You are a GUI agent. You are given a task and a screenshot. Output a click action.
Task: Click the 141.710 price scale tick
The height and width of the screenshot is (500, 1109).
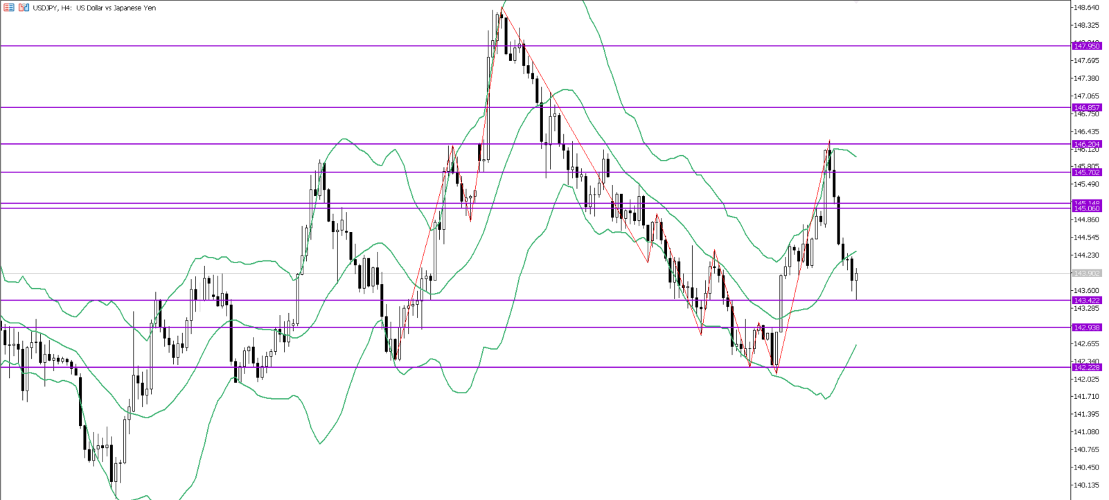click(1085, 397)
